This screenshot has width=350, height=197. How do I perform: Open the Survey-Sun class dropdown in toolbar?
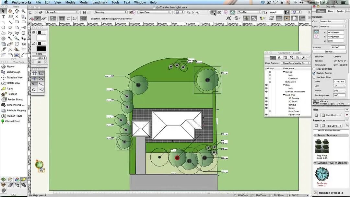click(x=62, y=12)
